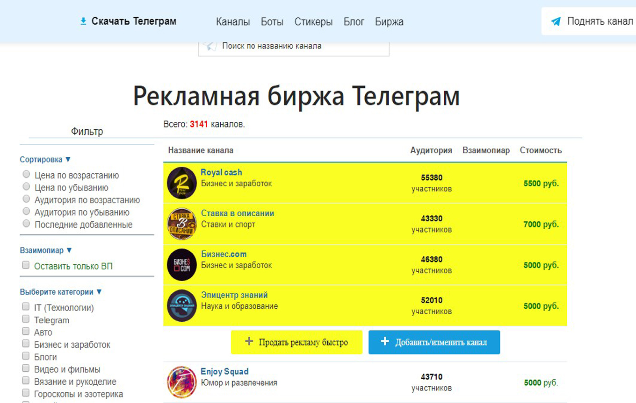The width and height of the screenshot is (636, 403).
Task: Select Цена по возрастанию sort option
Action: click(26, 175)
